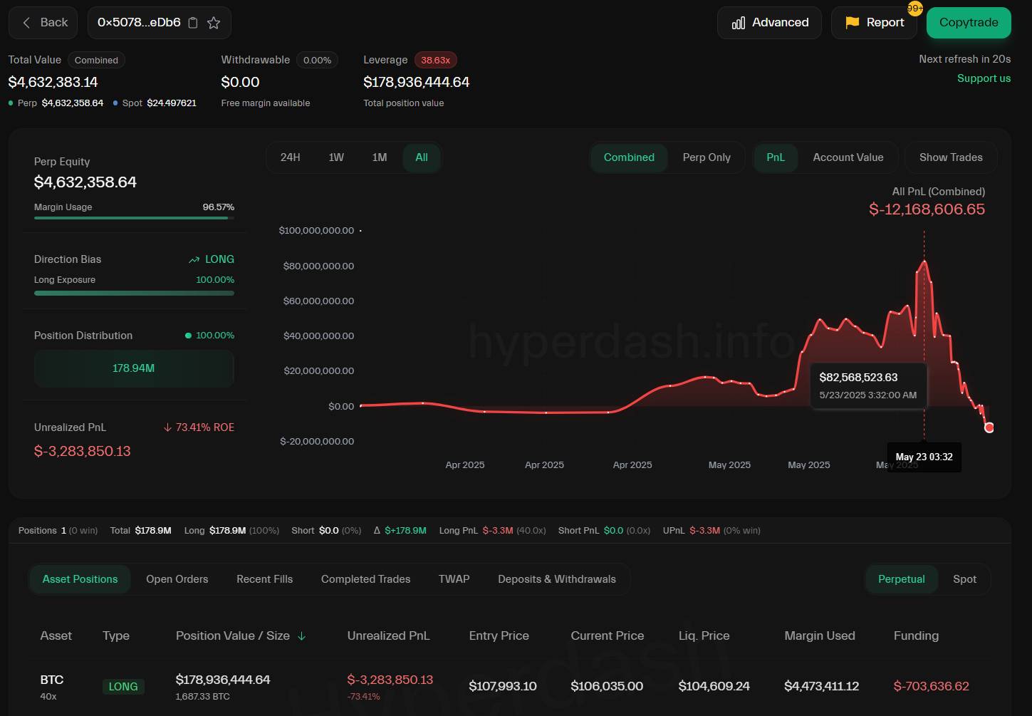The image size is (1032, 716).
Task: Click the bar chart icon in Advanced
Action: point(739,23)
